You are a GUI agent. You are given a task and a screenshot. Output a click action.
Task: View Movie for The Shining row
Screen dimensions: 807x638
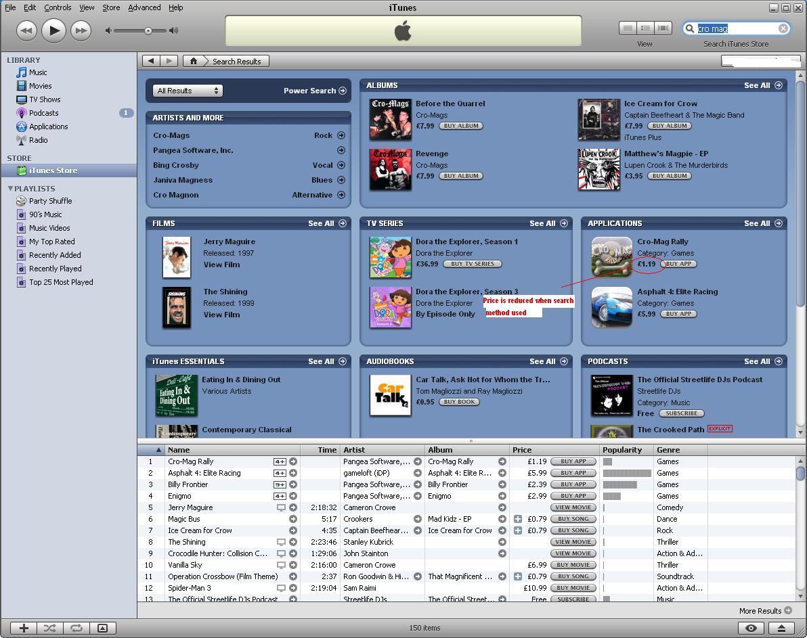(x=573, y=543)
